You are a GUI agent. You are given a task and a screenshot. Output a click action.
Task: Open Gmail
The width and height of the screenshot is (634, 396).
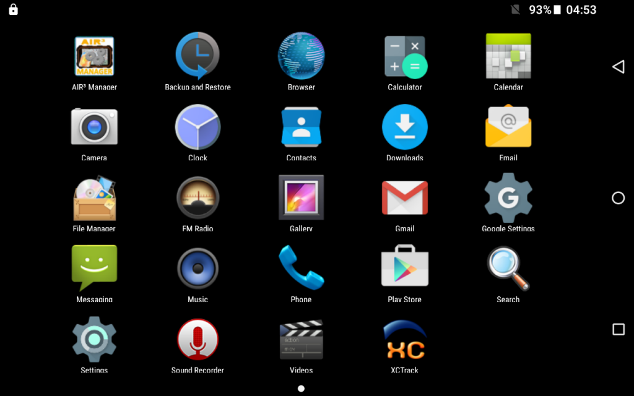(405, 197)
